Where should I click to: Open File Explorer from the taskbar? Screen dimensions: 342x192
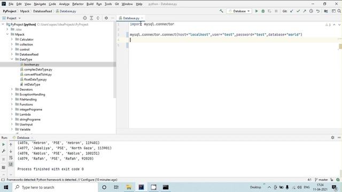pyautogui.click(x=129, y=187)
